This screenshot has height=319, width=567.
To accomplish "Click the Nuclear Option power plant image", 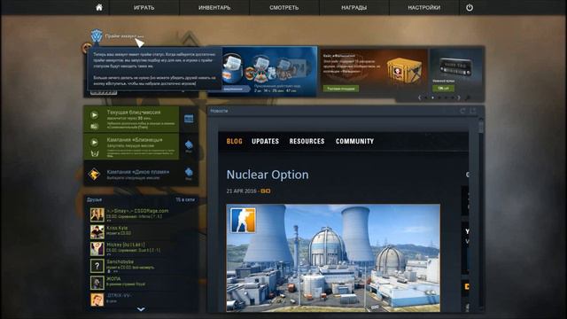I will [x=333, y=258].
